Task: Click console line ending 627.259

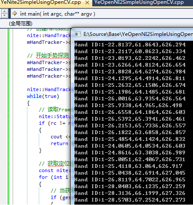Action: click(x=130, y=186)
